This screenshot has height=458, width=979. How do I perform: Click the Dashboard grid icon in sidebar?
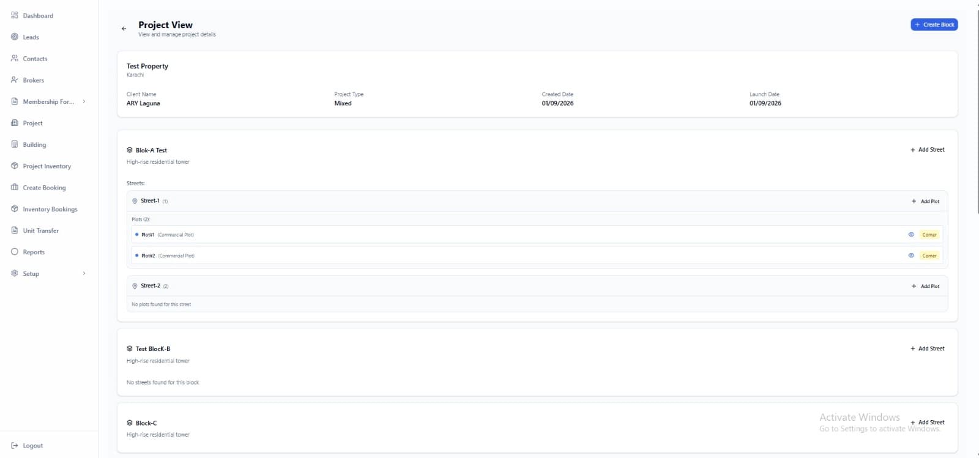[x=15, y=15]
